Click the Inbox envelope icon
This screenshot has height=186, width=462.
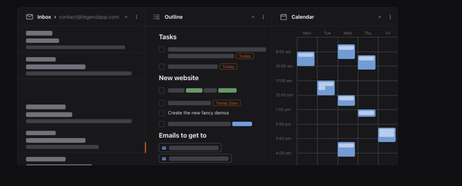pos(29,17)
